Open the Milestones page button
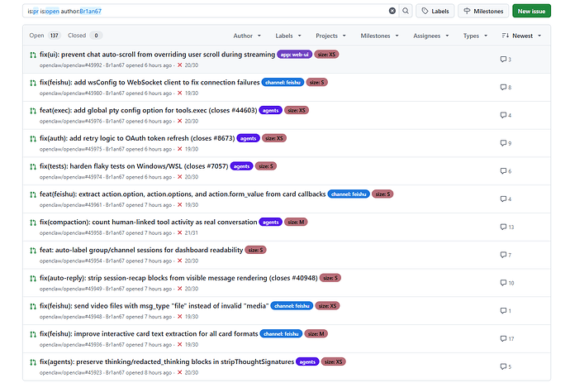 pos(483,11)
